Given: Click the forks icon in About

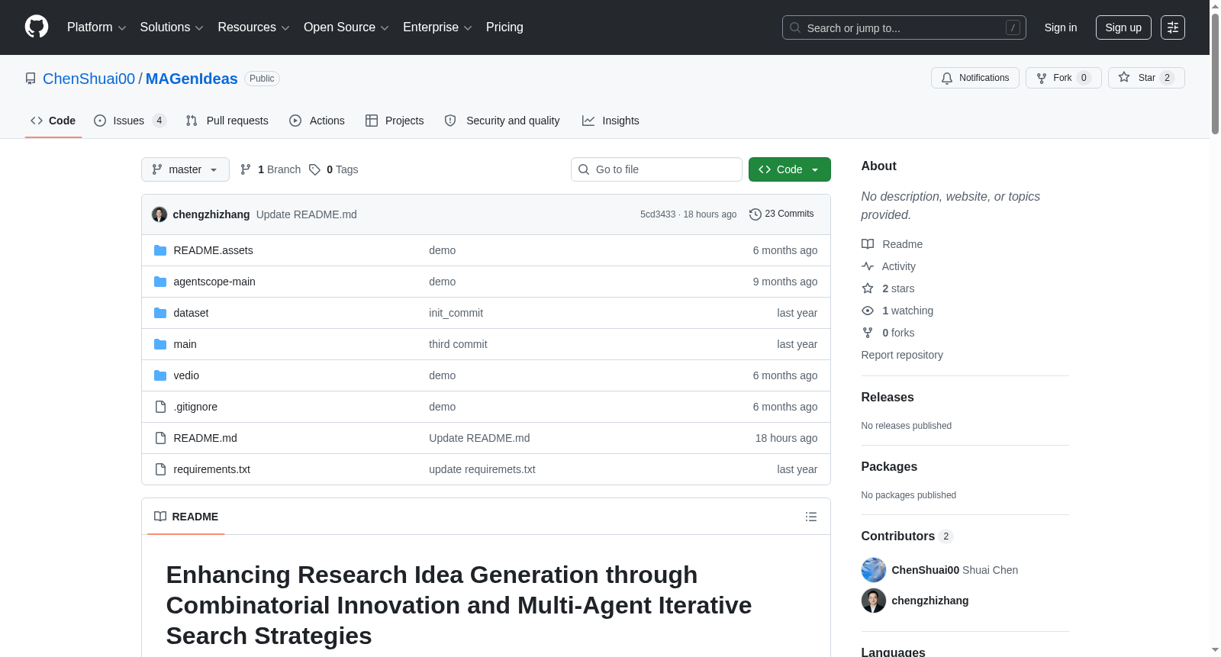Looking at the screenshot, I should click(868, 333).
